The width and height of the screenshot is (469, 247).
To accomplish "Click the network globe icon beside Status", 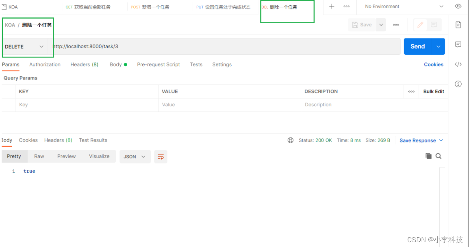I will pyautogui.click(x=291, y=140).
